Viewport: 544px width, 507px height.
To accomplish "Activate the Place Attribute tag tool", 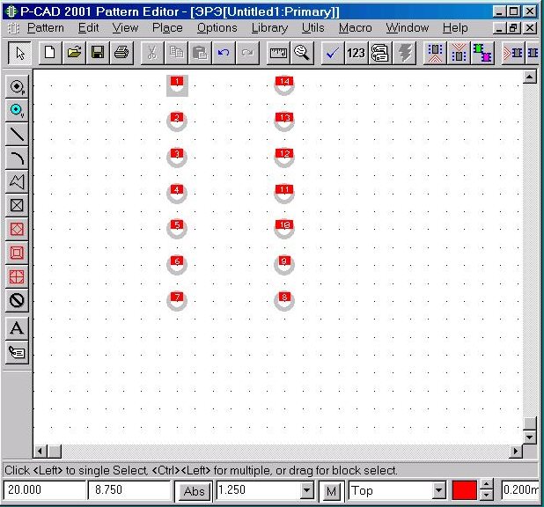I will coord(17,352).
